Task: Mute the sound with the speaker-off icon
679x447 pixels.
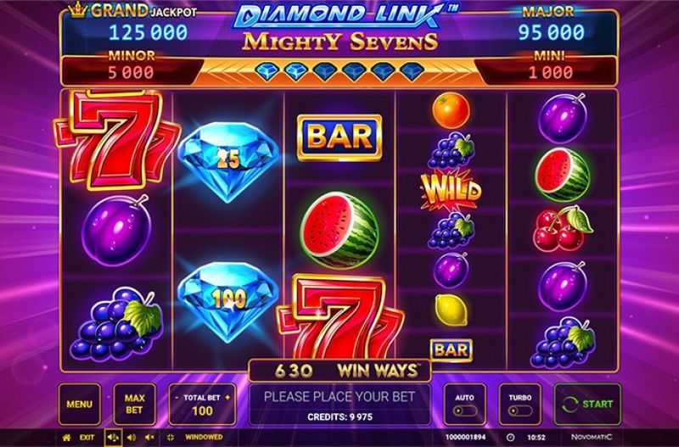Action: (x=150, y=438)
